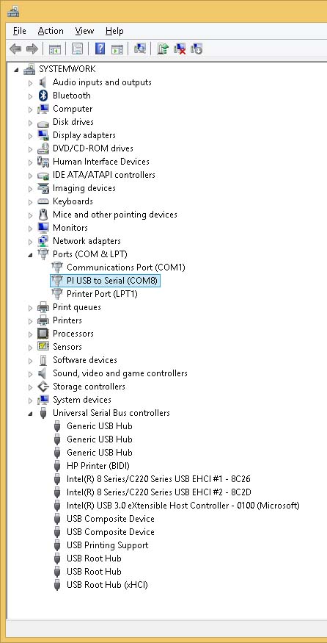Click Scan for hardware changes icon
The width and height of the screenshot is (327, 643).
click(x=140, y=49)
